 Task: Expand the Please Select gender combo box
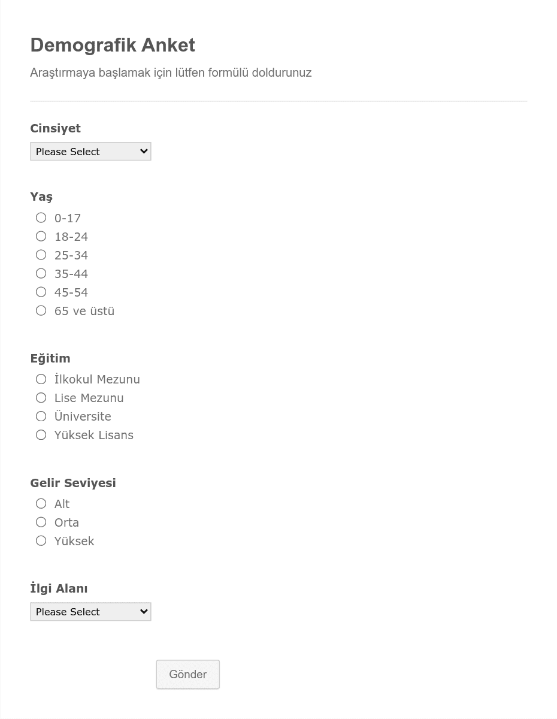coord(90,151)
